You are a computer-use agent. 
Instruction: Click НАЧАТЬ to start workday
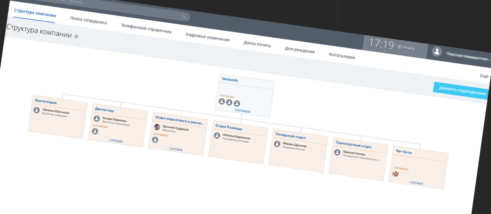click(x=408, y=48)
